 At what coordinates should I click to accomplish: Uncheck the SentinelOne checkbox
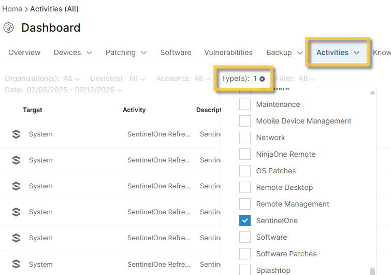point(245,221)
